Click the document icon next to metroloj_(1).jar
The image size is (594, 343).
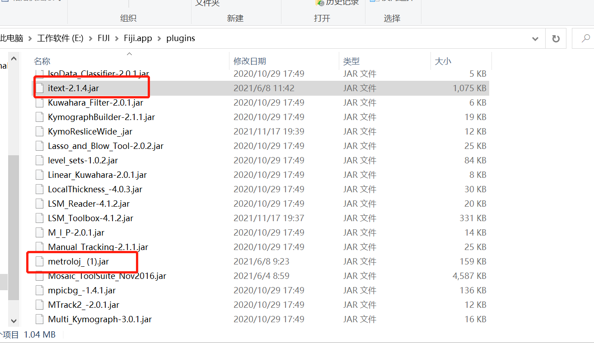pyautogui.click(x=39, y=261)
